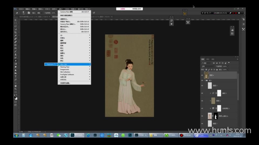259x145 pixels.
Task: Select the Rectangular Marquee tool
Action: 16,23
